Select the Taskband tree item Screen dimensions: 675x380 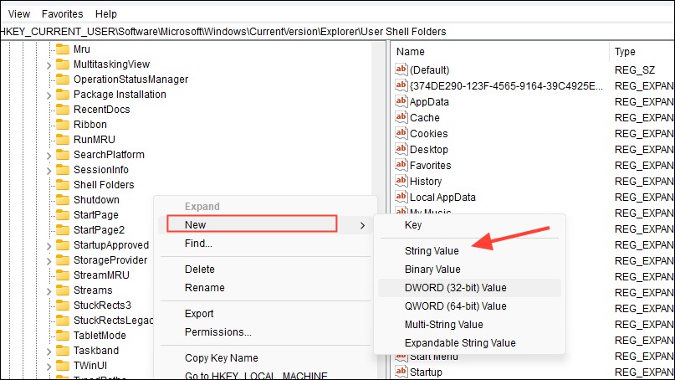(96, 351)
